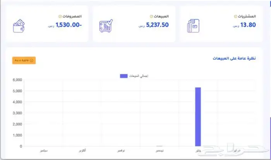Click the المصروفات card title
The height and width of the screenshot is (160, 271).
pos(72,16)
